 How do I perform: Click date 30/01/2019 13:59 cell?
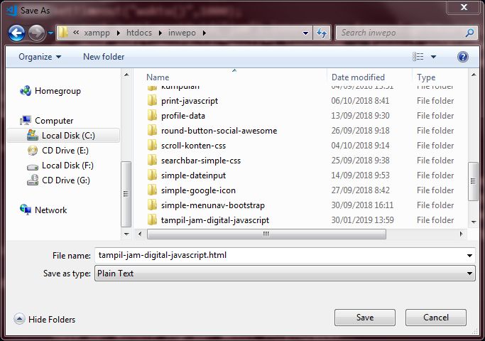(363, 220)
